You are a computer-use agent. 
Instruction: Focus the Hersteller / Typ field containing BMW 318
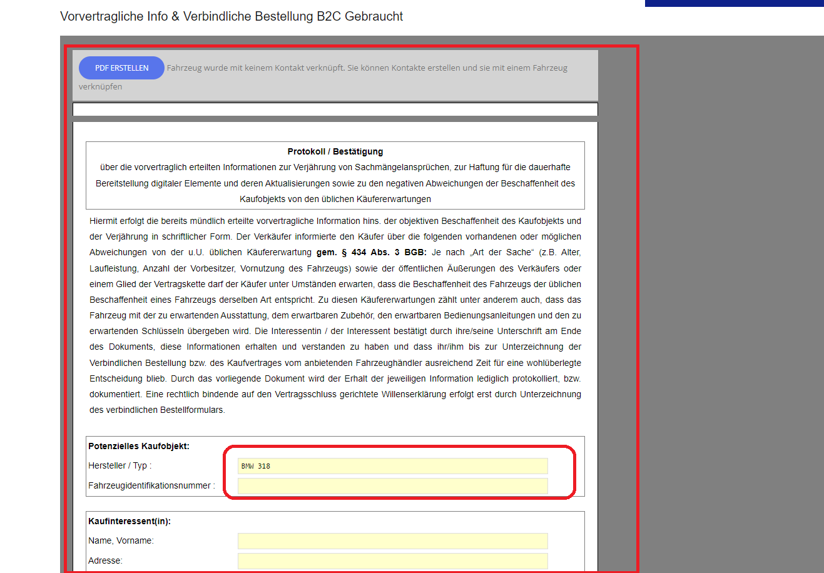pos(392,466)
